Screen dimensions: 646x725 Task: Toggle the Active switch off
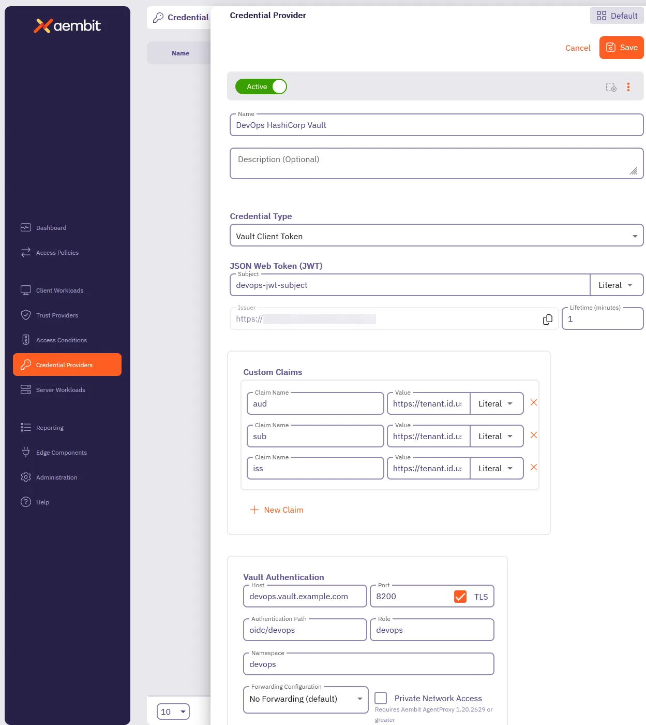click(x=261, y=86)
